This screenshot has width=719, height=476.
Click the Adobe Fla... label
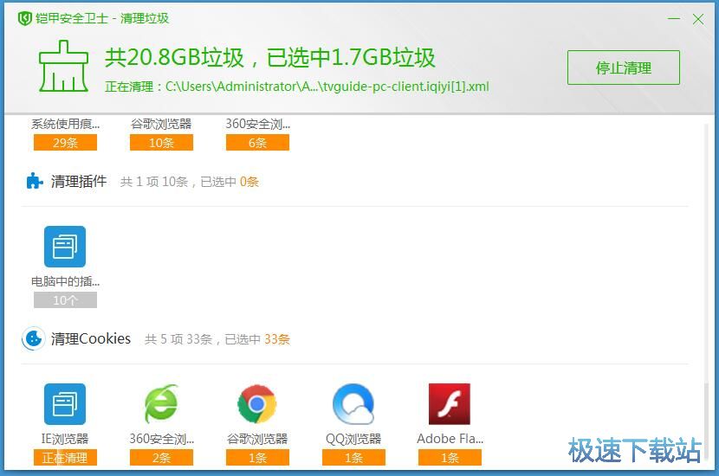(450, 439)
